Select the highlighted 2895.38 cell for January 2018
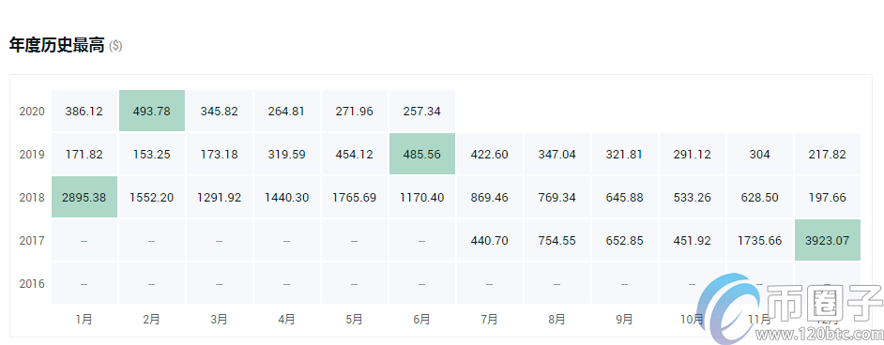Viewport: 884px width, 345px height. (x=84, y=198)
